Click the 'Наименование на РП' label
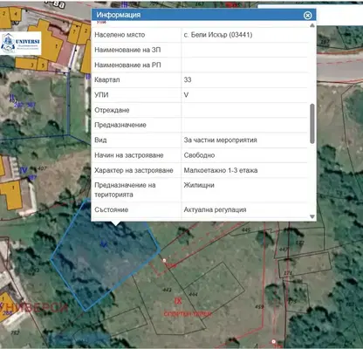This screenshot has height=349, width=363. [x=127, y=65]
